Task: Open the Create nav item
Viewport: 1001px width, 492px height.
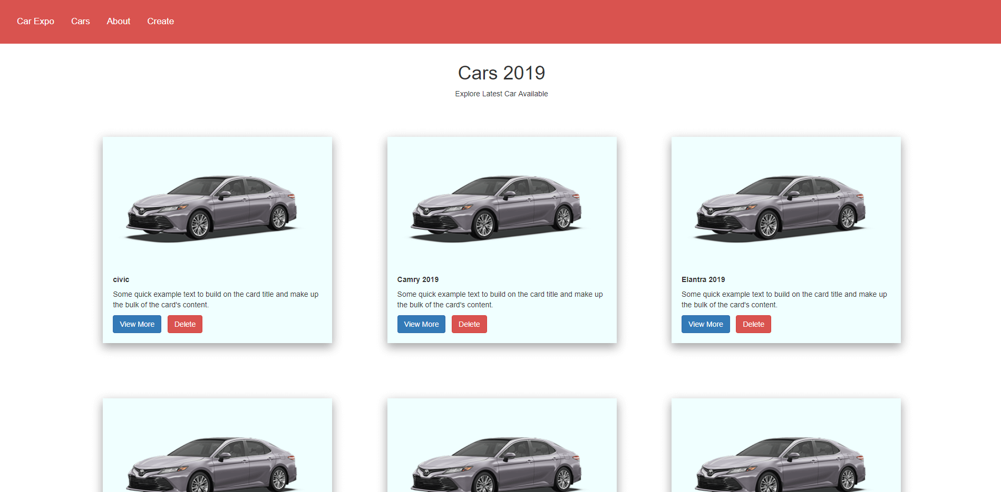Action: (x=160, y=21)
